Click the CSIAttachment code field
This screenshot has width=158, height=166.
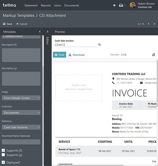point(21,37)
